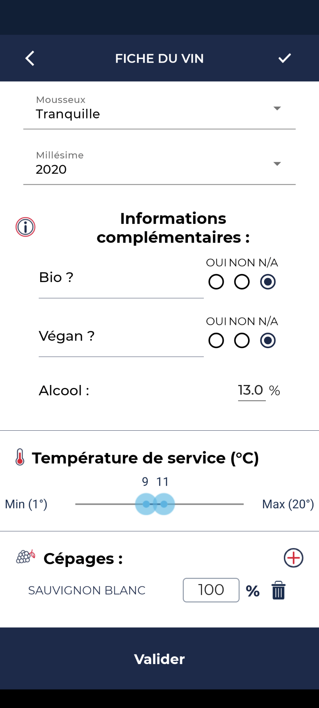The image size is (319, 708).
Task: Edit Sauvignon Blanc percentage field
Action: click(x=211, y=590)
